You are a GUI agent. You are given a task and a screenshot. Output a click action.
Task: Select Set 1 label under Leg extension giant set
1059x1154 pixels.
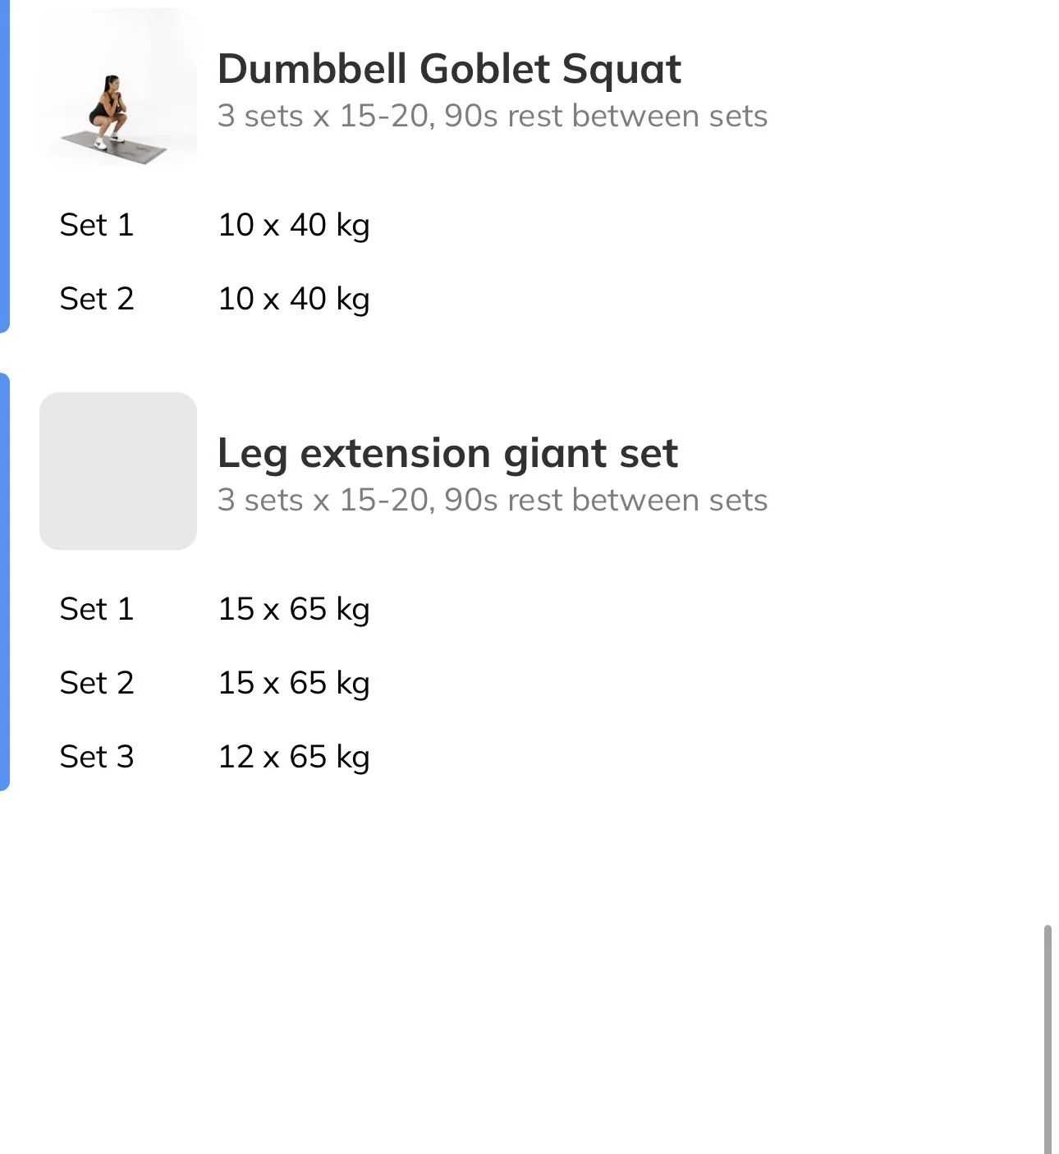[x=97, y=609]
